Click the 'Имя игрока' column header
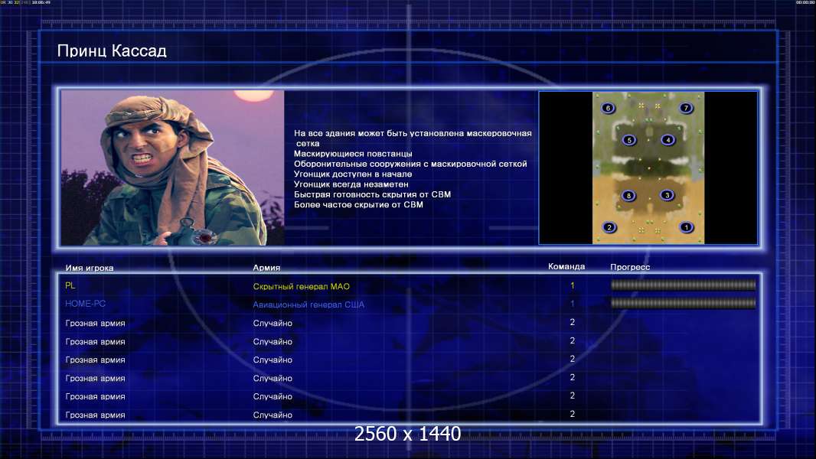 point(90,269)
